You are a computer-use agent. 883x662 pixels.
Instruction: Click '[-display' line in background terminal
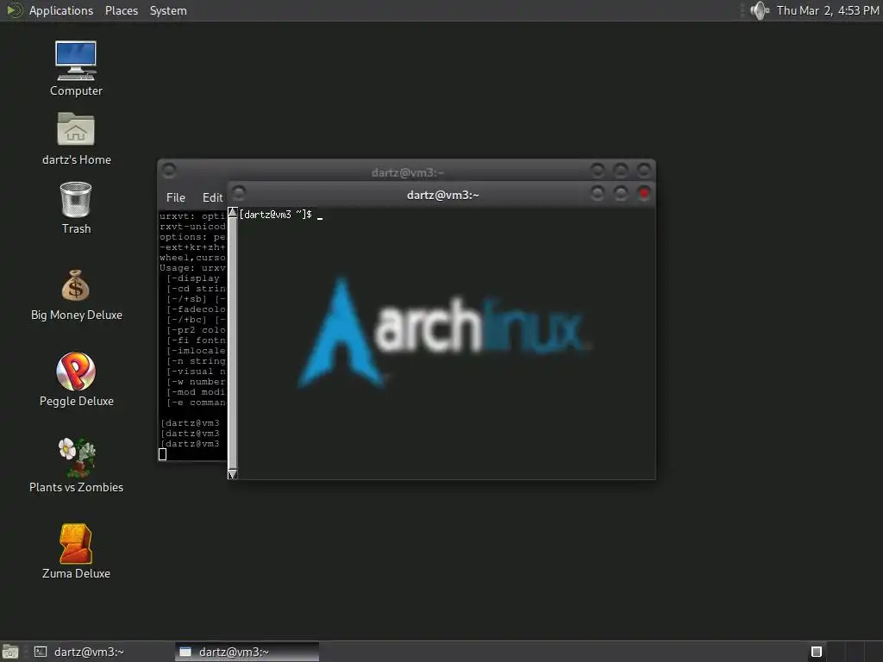[192, 278]
